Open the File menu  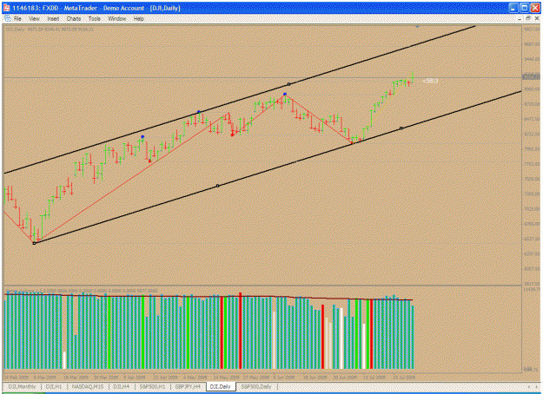point(17,19)
